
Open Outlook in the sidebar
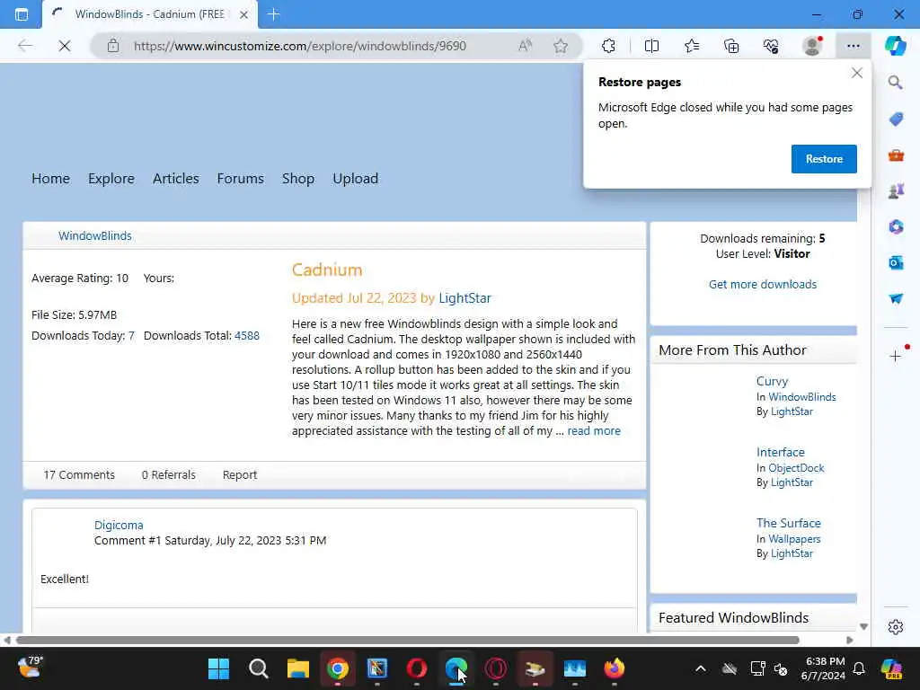[x=896, y=263]
